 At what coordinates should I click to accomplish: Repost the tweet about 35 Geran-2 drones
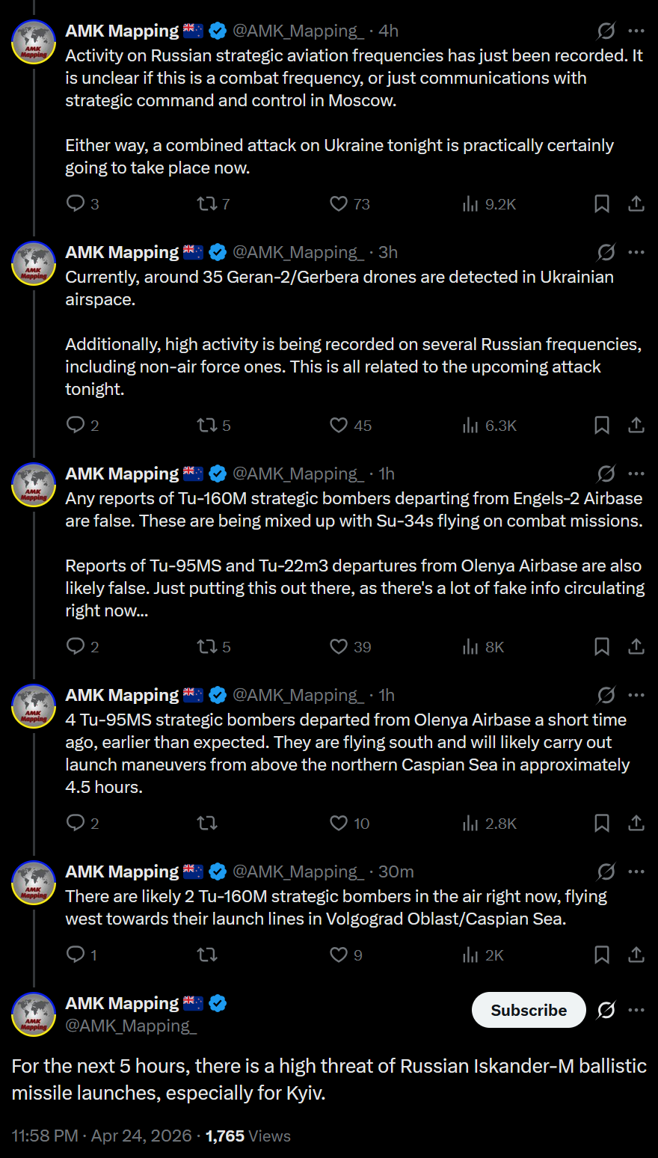(x=213, y=425)
